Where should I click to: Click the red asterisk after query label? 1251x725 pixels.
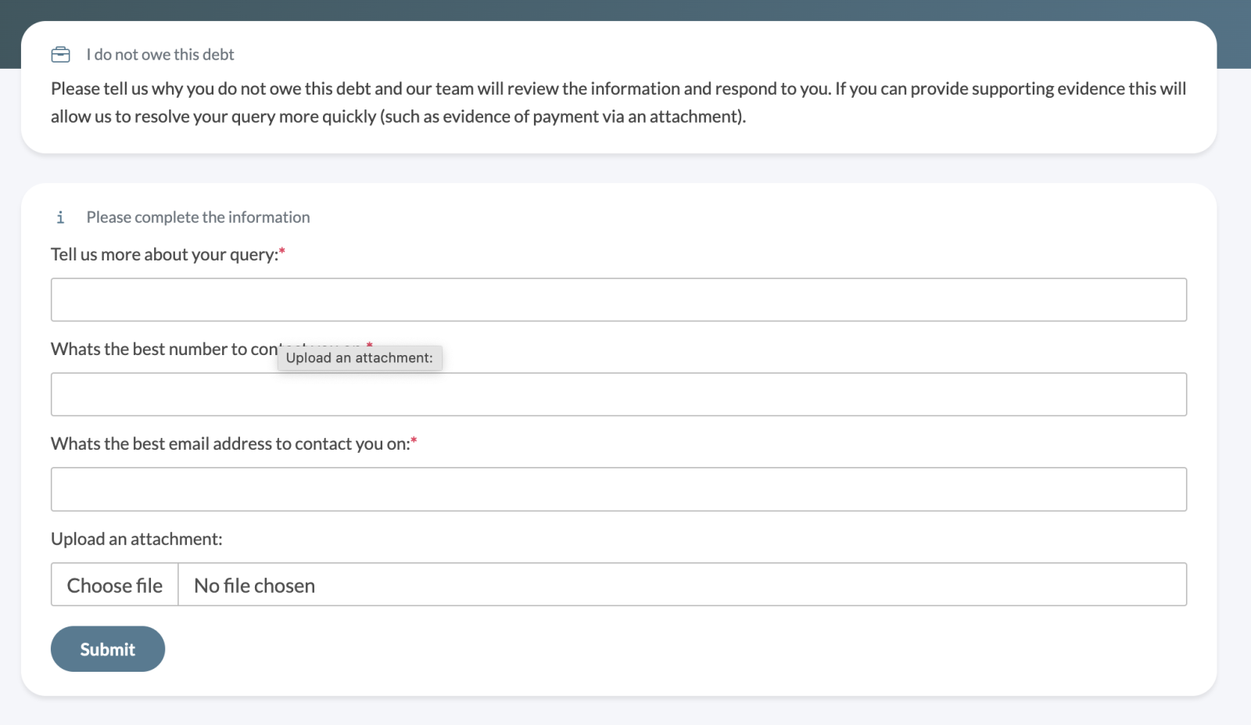click(282, 251)
